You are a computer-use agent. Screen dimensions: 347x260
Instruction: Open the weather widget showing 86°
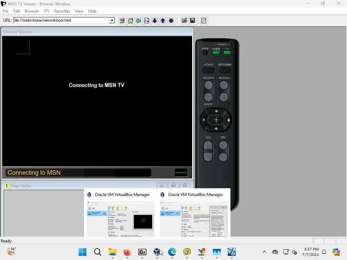(x=11, y=252)
